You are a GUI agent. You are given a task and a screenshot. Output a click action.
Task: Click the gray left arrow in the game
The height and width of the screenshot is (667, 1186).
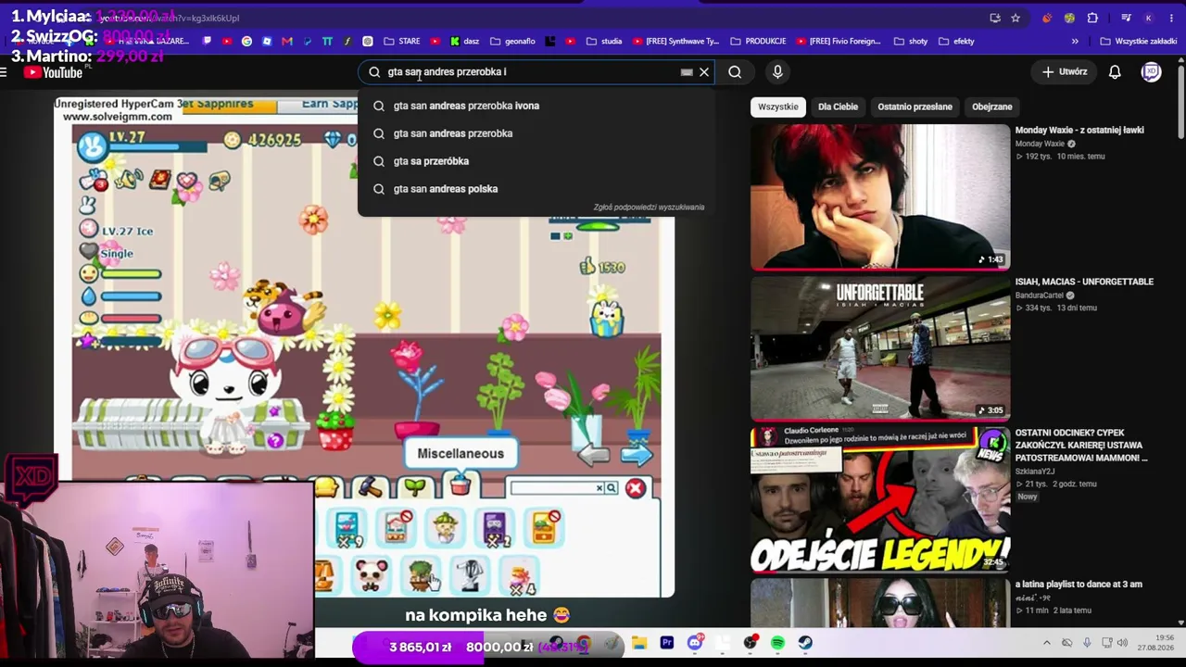(594, 454)
